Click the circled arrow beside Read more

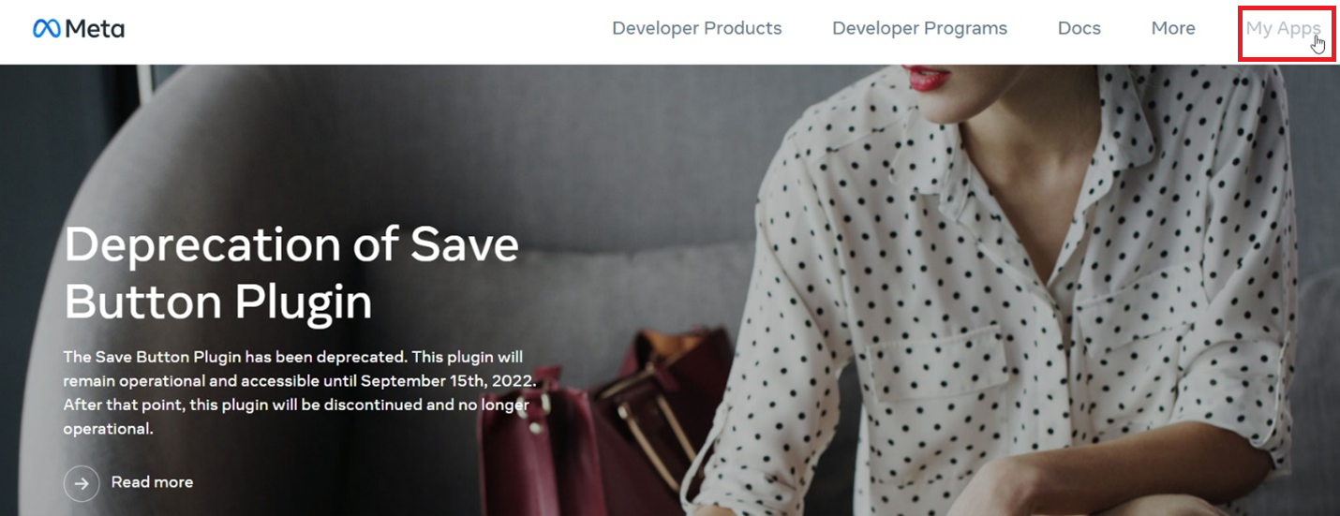(x=82, y=483)
